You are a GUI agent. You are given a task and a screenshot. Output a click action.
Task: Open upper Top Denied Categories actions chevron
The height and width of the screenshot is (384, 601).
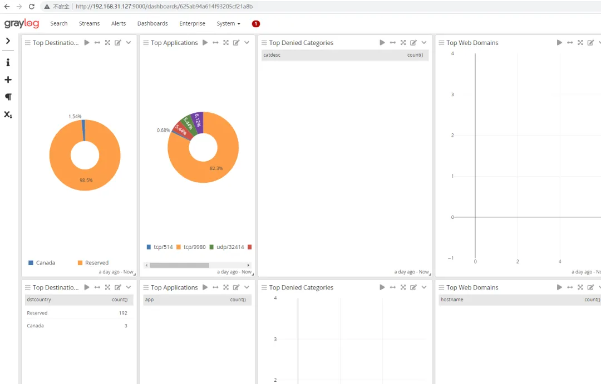point(424,42)
